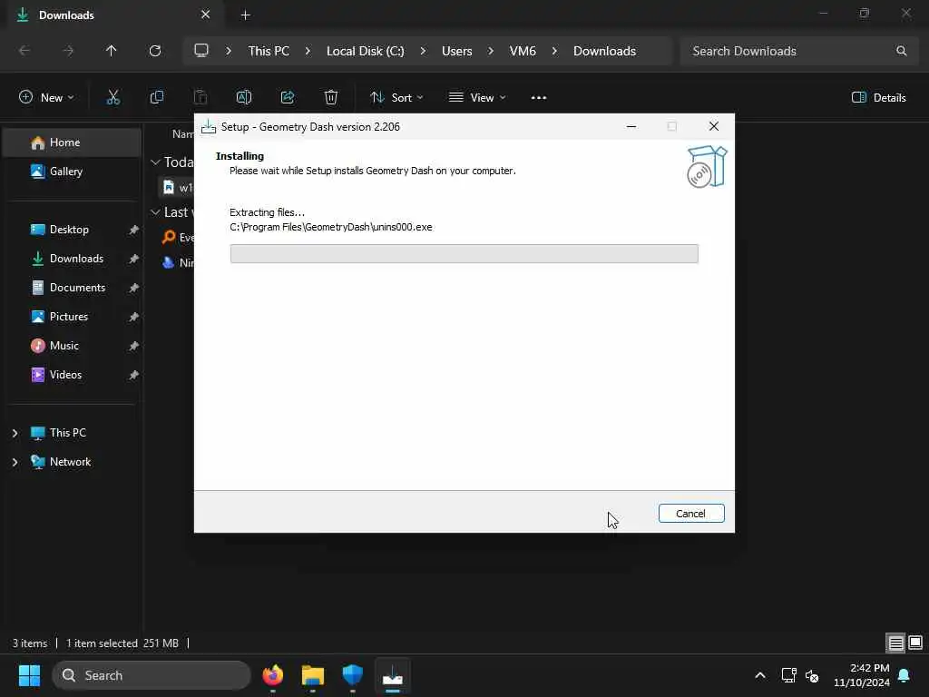Open the See more ellipsis menu

[539, 97]
